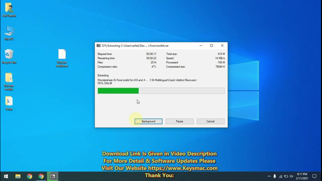Pause the extraction
The width and height of the screenshot is (322, 181).
click(179, 121)
